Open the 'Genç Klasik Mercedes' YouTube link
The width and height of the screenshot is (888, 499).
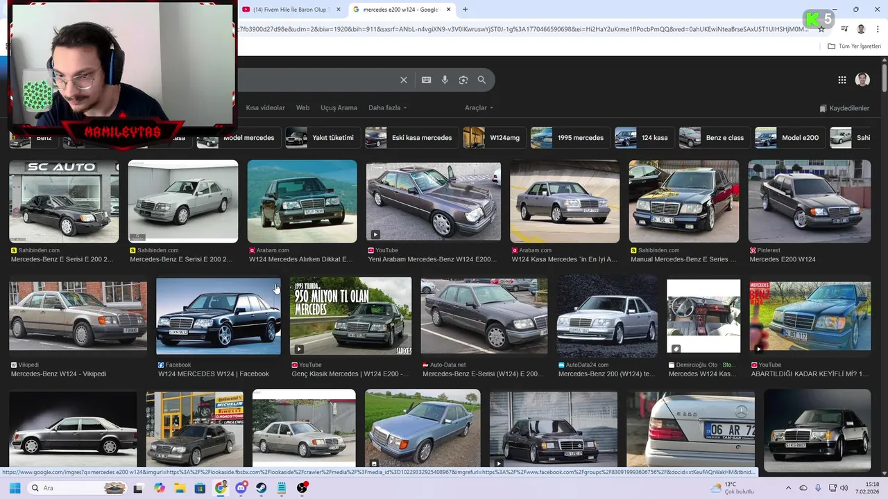[x=349, y=374]
